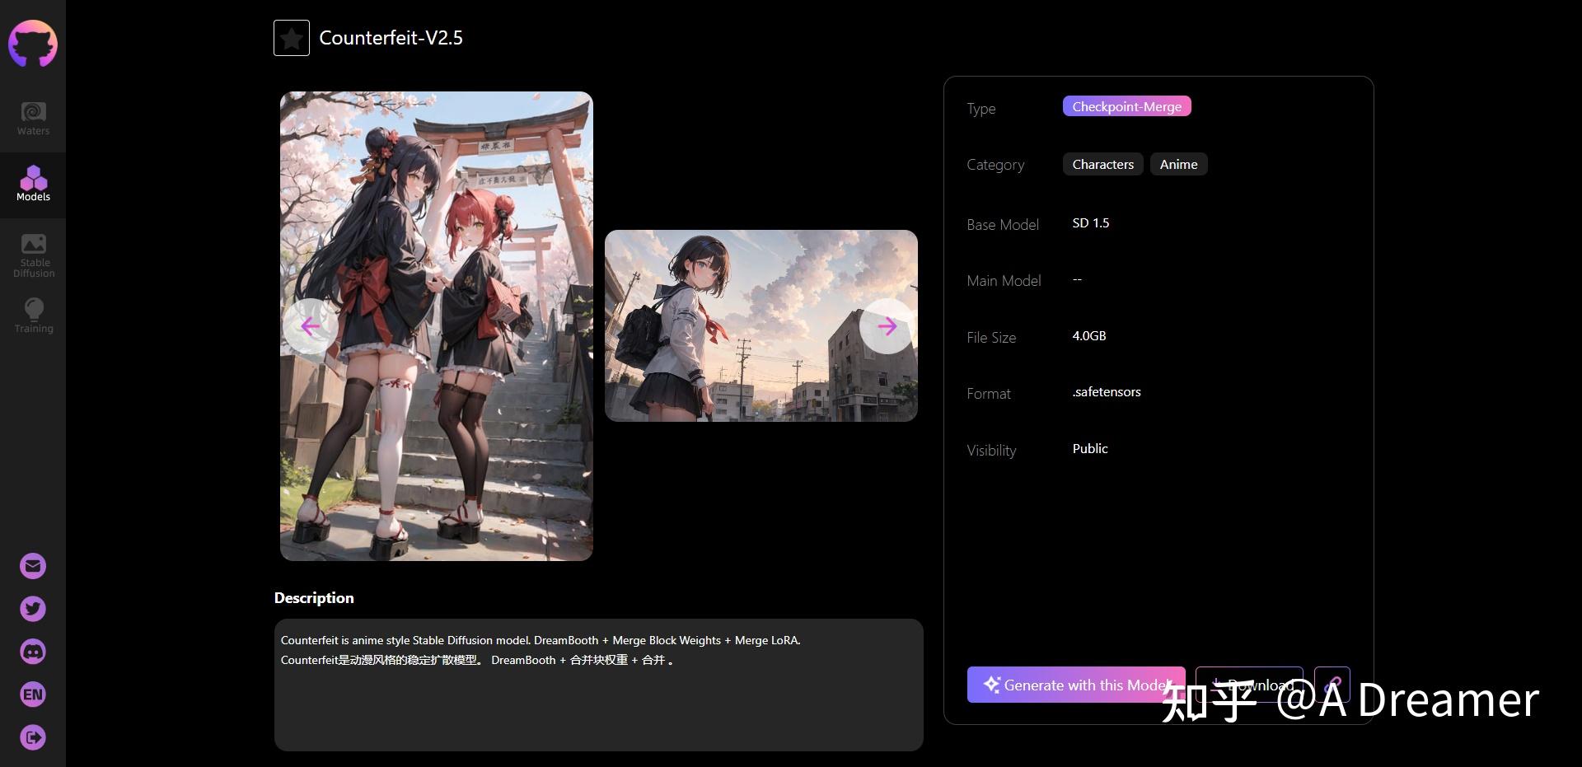Click the Counterfeit-V2.5 title text
This screenshot has width=1582, height=767.
(391, 38)
